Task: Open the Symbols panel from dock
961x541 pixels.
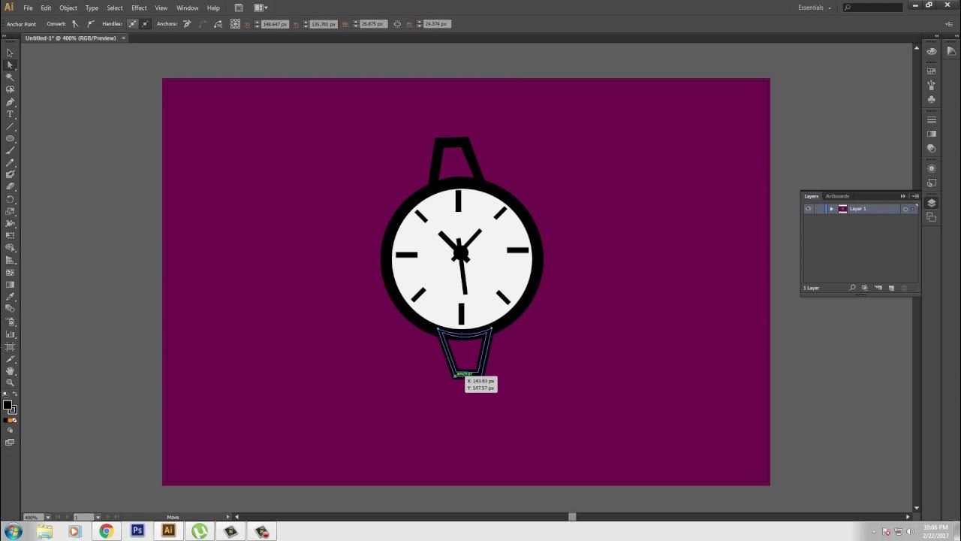Action: coord(932,99)
